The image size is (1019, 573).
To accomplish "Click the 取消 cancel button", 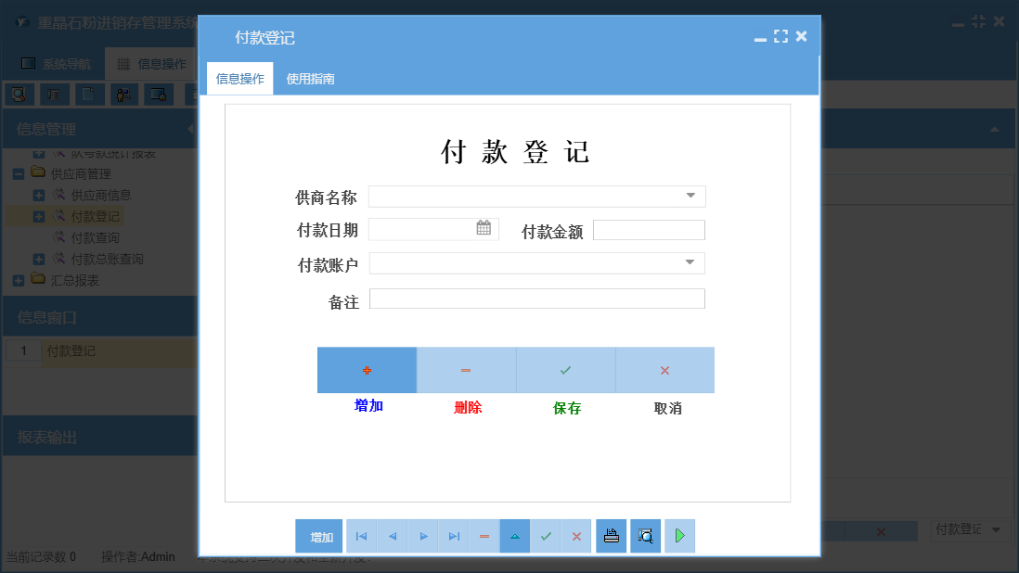I will tap(664, 370).
